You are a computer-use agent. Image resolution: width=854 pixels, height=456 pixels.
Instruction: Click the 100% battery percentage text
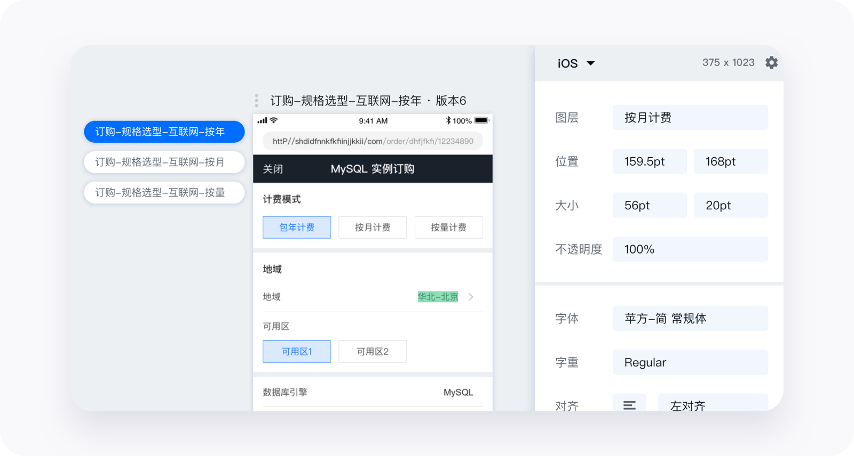(x=462, y=121)
